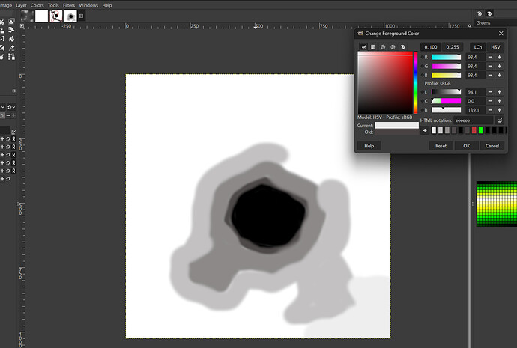517x348 pixels.
Task: Open the Layer menu
Action: point(21,5)
